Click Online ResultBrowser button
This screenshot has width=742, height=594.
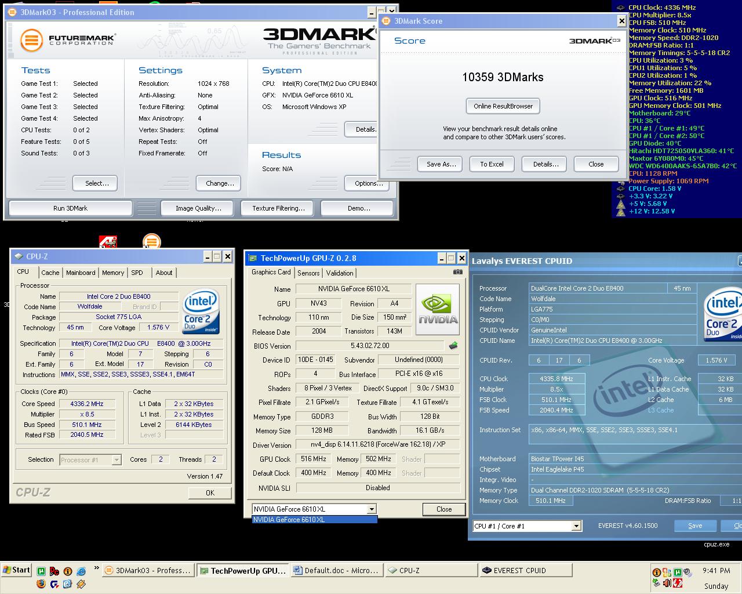pos(503,106)
